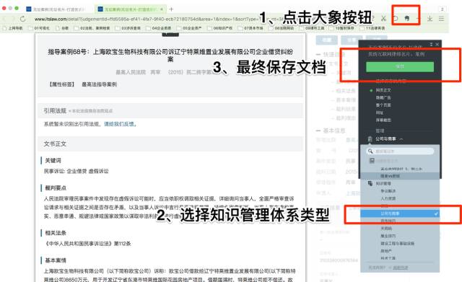Click the 相关法条 subsection heading
462x282 pixels.
point(56,233)
